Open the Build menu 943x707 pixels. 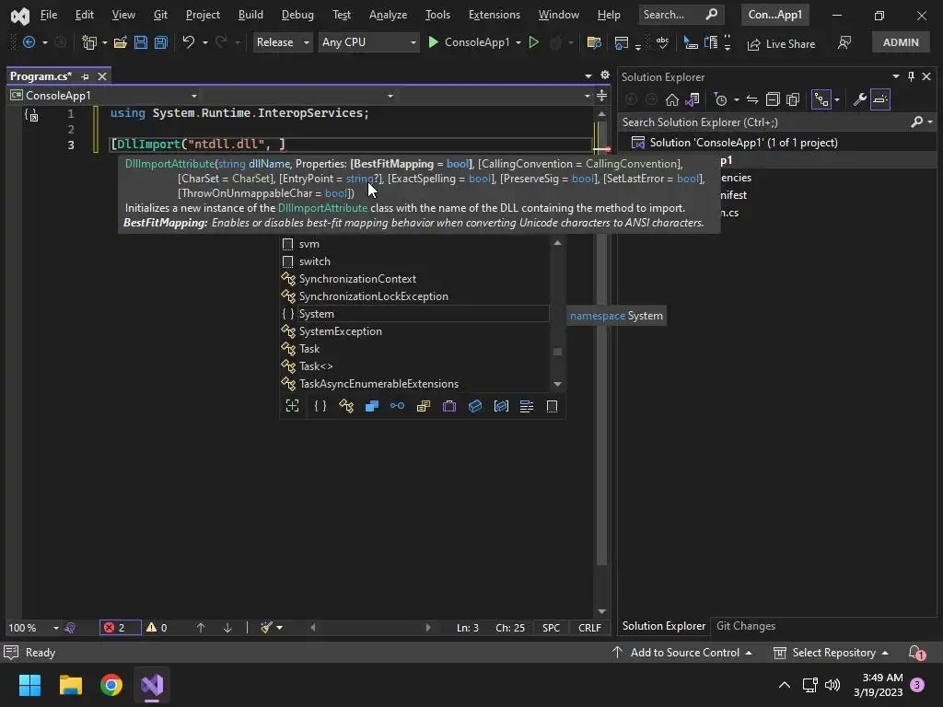coord(250,15)
